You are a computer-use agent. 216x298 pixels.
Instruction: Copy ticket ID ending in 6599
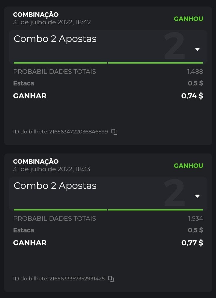[x=114, y=132]
